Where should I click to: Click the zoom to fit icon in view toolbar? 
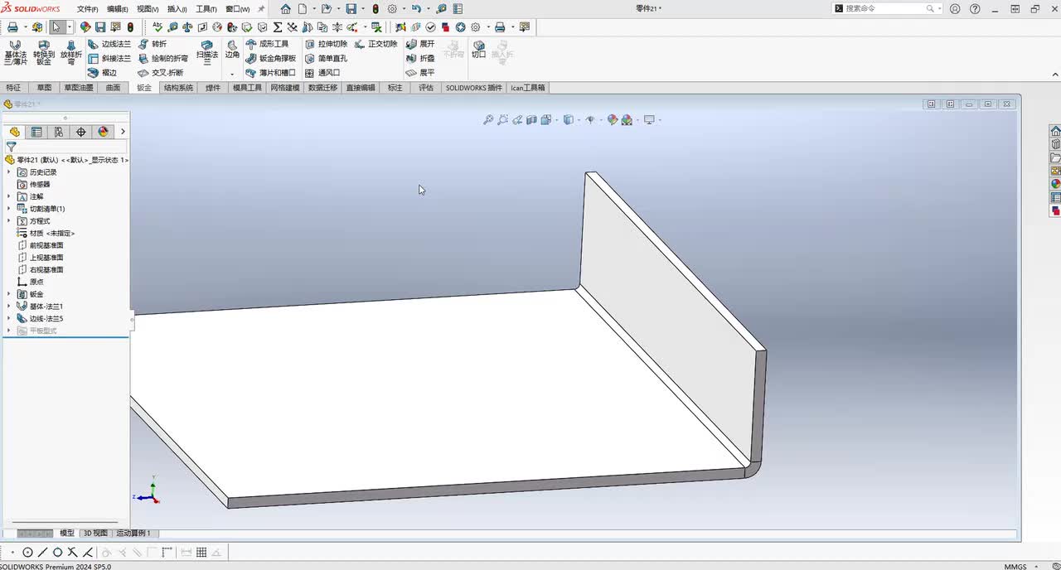point(488,120)
